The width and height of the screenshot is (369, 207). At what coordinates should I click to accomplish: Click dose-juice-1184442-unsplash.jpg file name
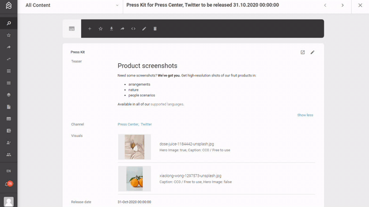187,144
